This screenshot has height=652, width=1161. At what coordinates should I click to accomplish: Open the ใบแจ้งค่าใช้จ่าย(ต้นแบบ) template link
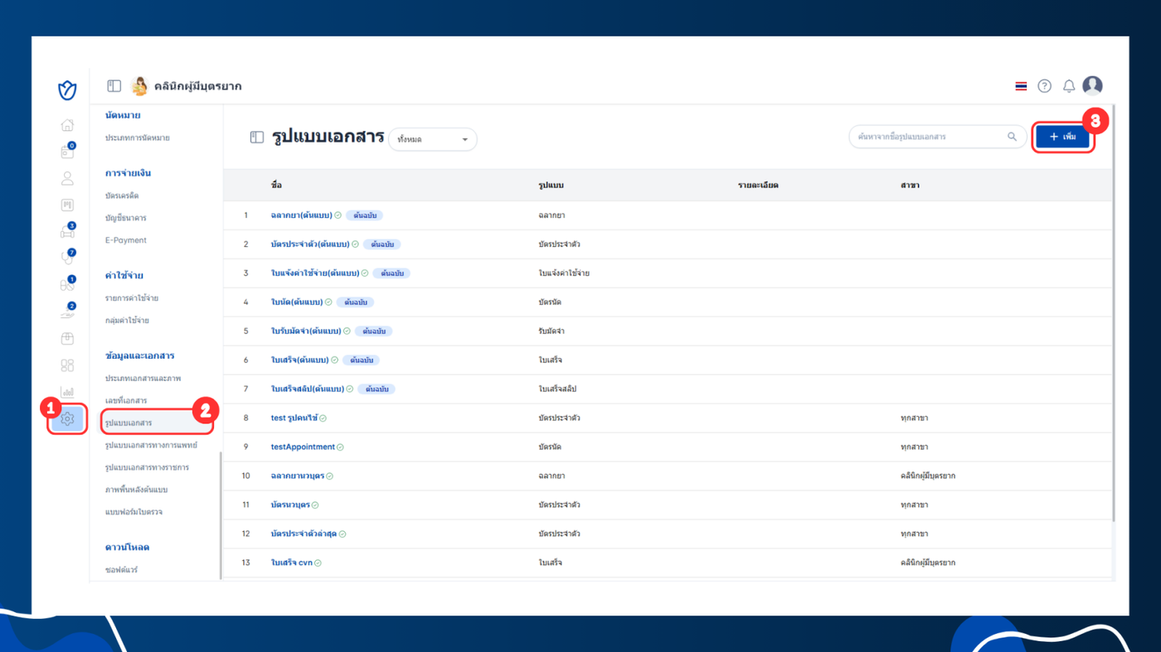(x=315, y=273)
